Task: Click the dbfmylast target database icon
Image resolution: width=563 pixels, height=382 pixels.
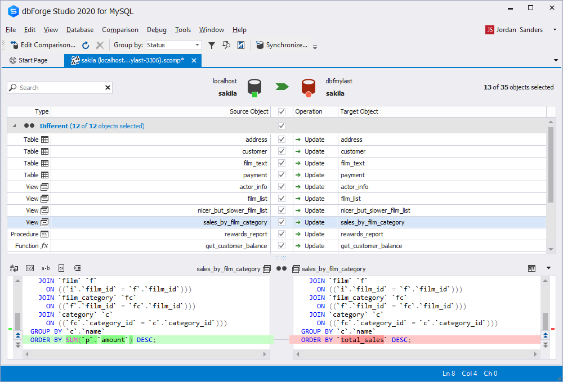Action: (308, 88)
